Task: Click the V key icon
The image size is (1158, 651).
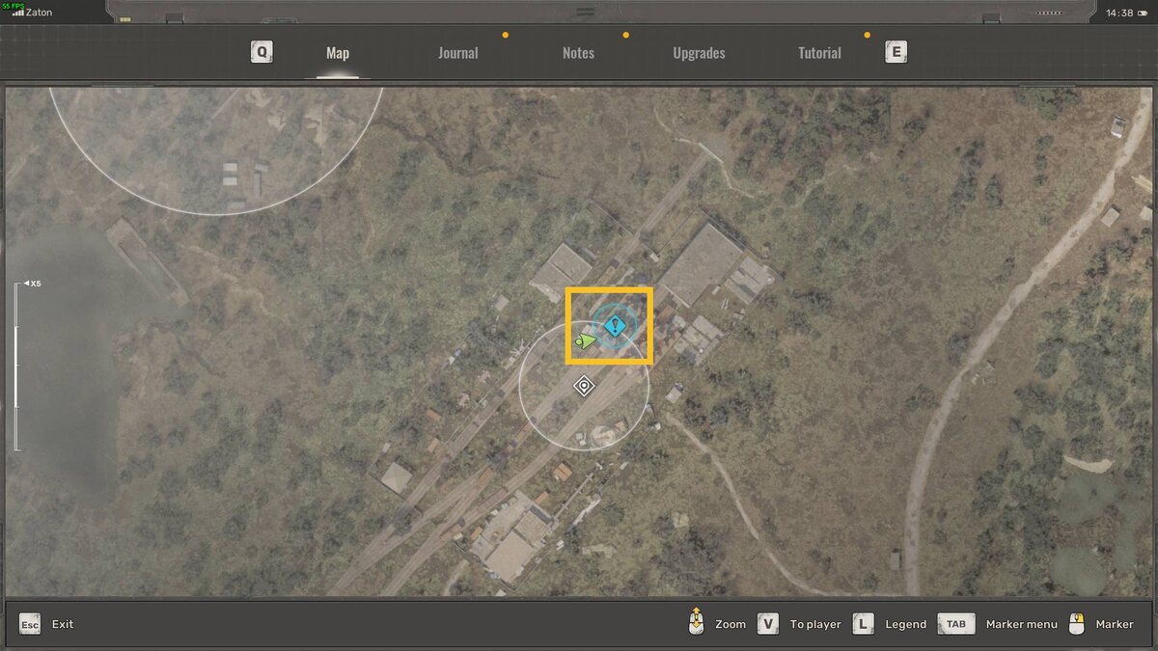Action: click(768, 624)
